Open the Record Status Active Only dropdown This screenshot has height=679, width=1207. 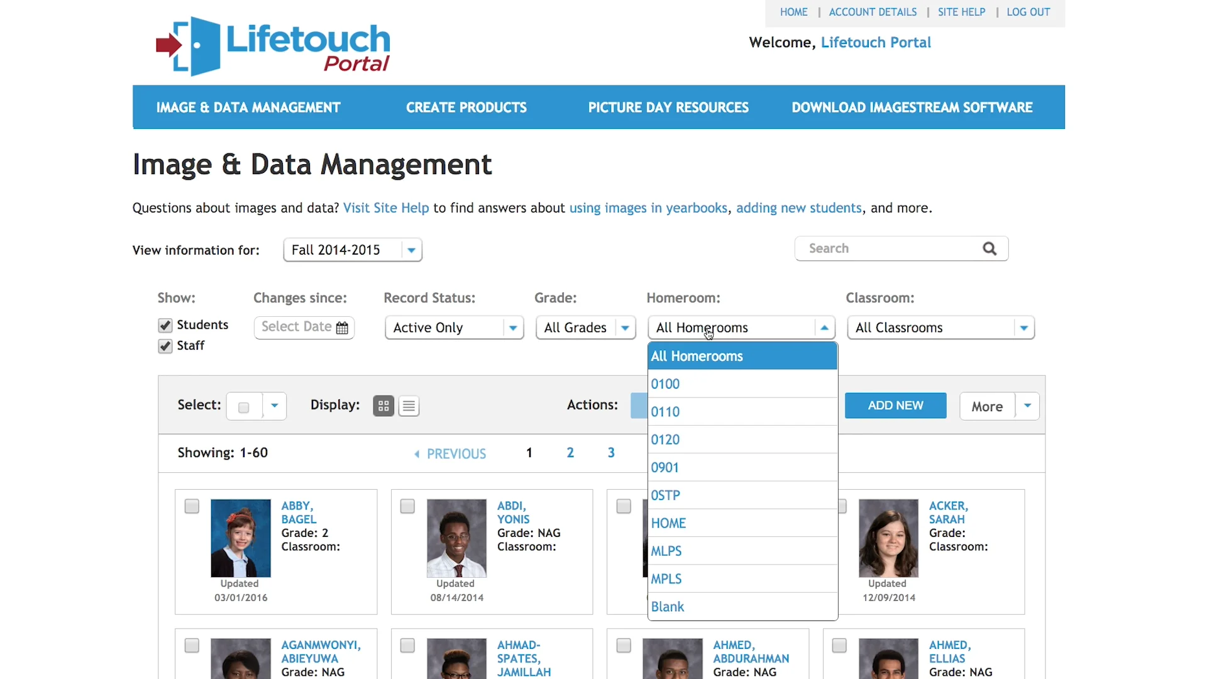tap(454, 328)
